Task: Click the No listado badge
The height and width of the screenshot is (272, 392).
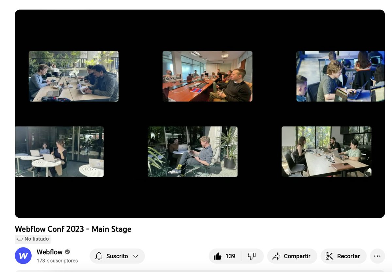Action: pos(33,239)
